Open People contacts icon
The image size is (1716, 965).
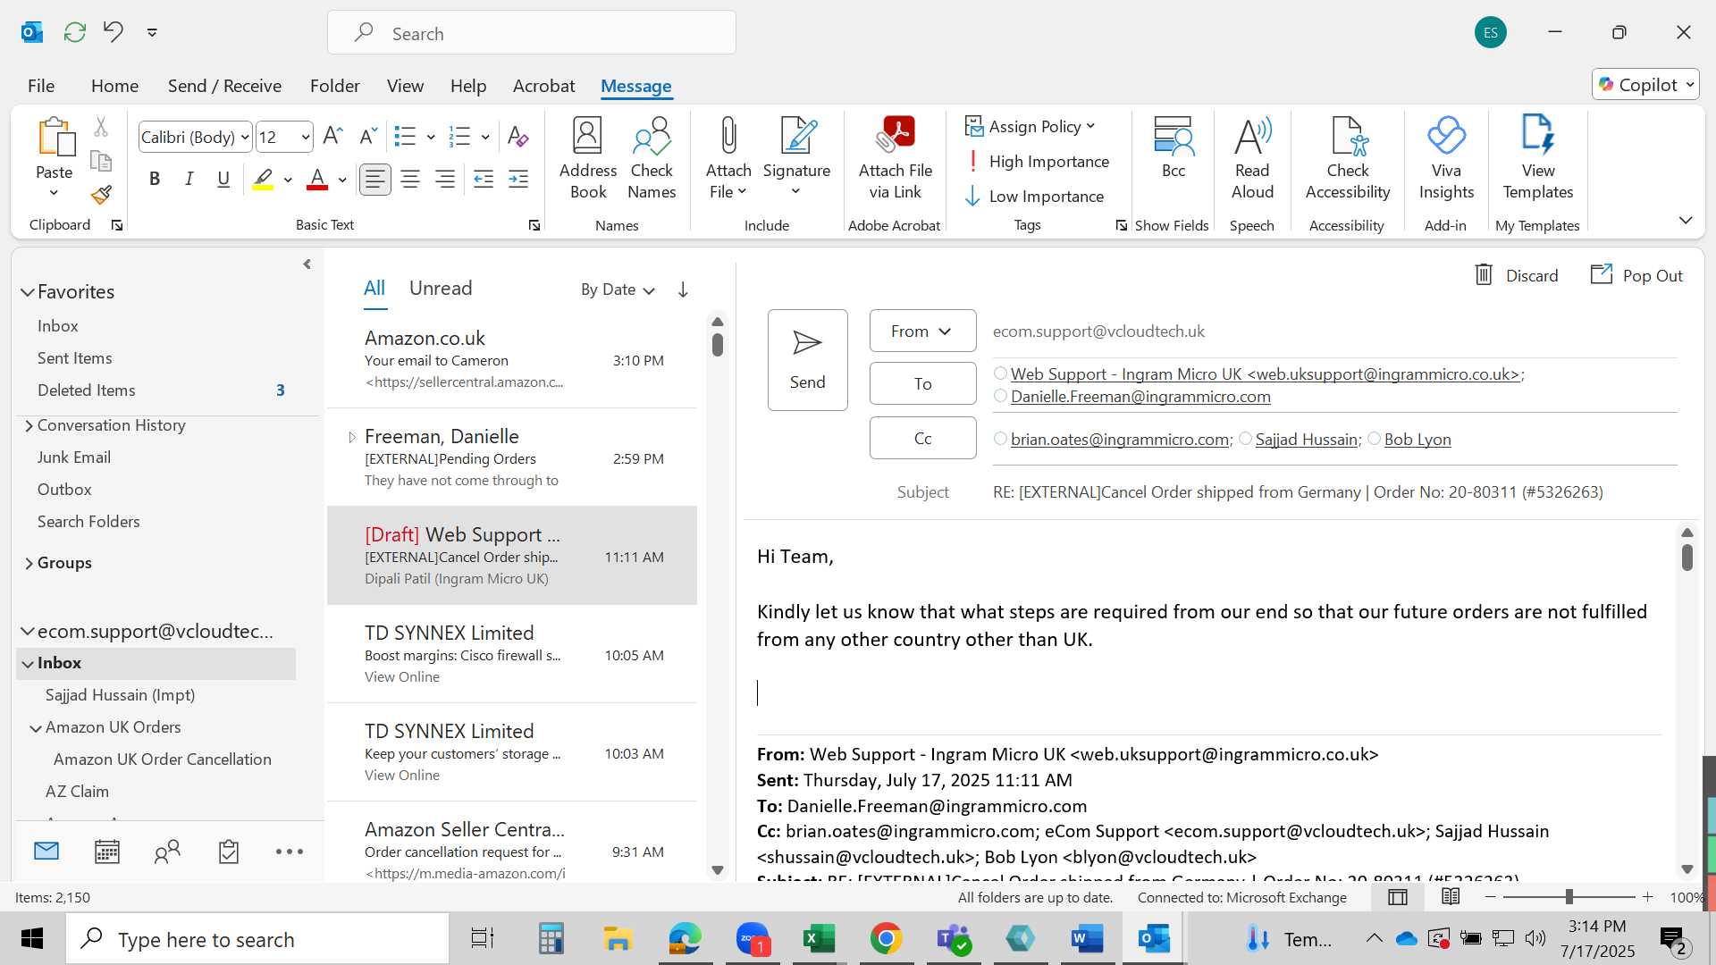(167, 852)
